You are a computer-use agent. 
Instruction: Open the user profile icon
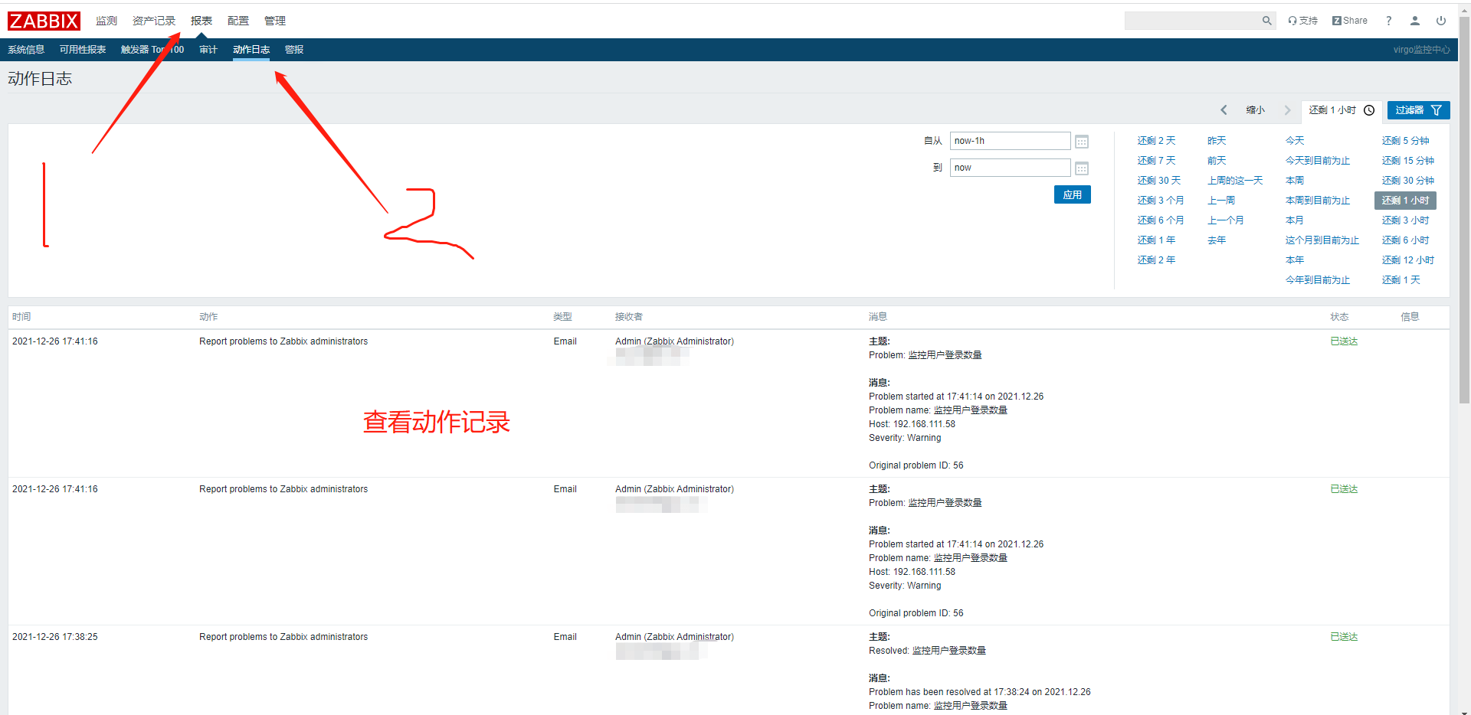pyautogui.click(x=1414, y=21)
